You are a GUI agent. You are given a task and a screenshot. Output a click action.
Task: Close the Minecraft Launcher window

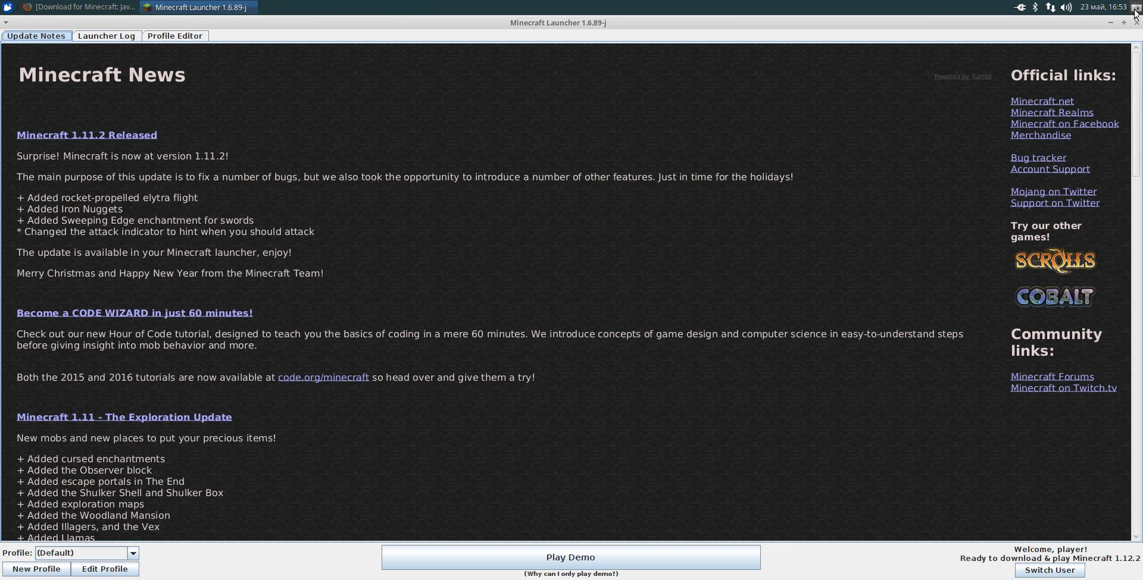(x=1137, y=23)
